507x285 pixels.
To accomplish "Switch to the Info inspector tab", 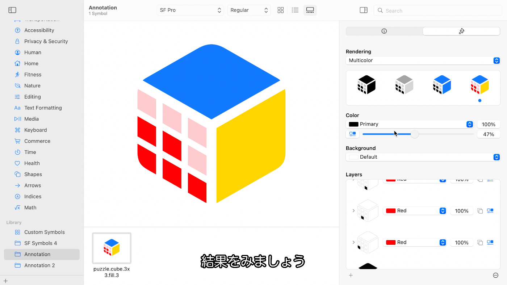I will tap(384, 31).
